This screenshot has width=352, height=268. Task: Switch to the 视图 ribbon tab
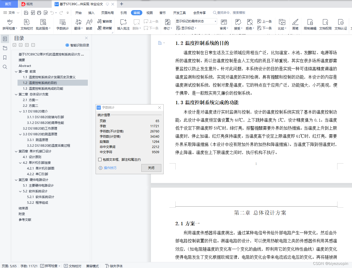[x=150, y=13]
